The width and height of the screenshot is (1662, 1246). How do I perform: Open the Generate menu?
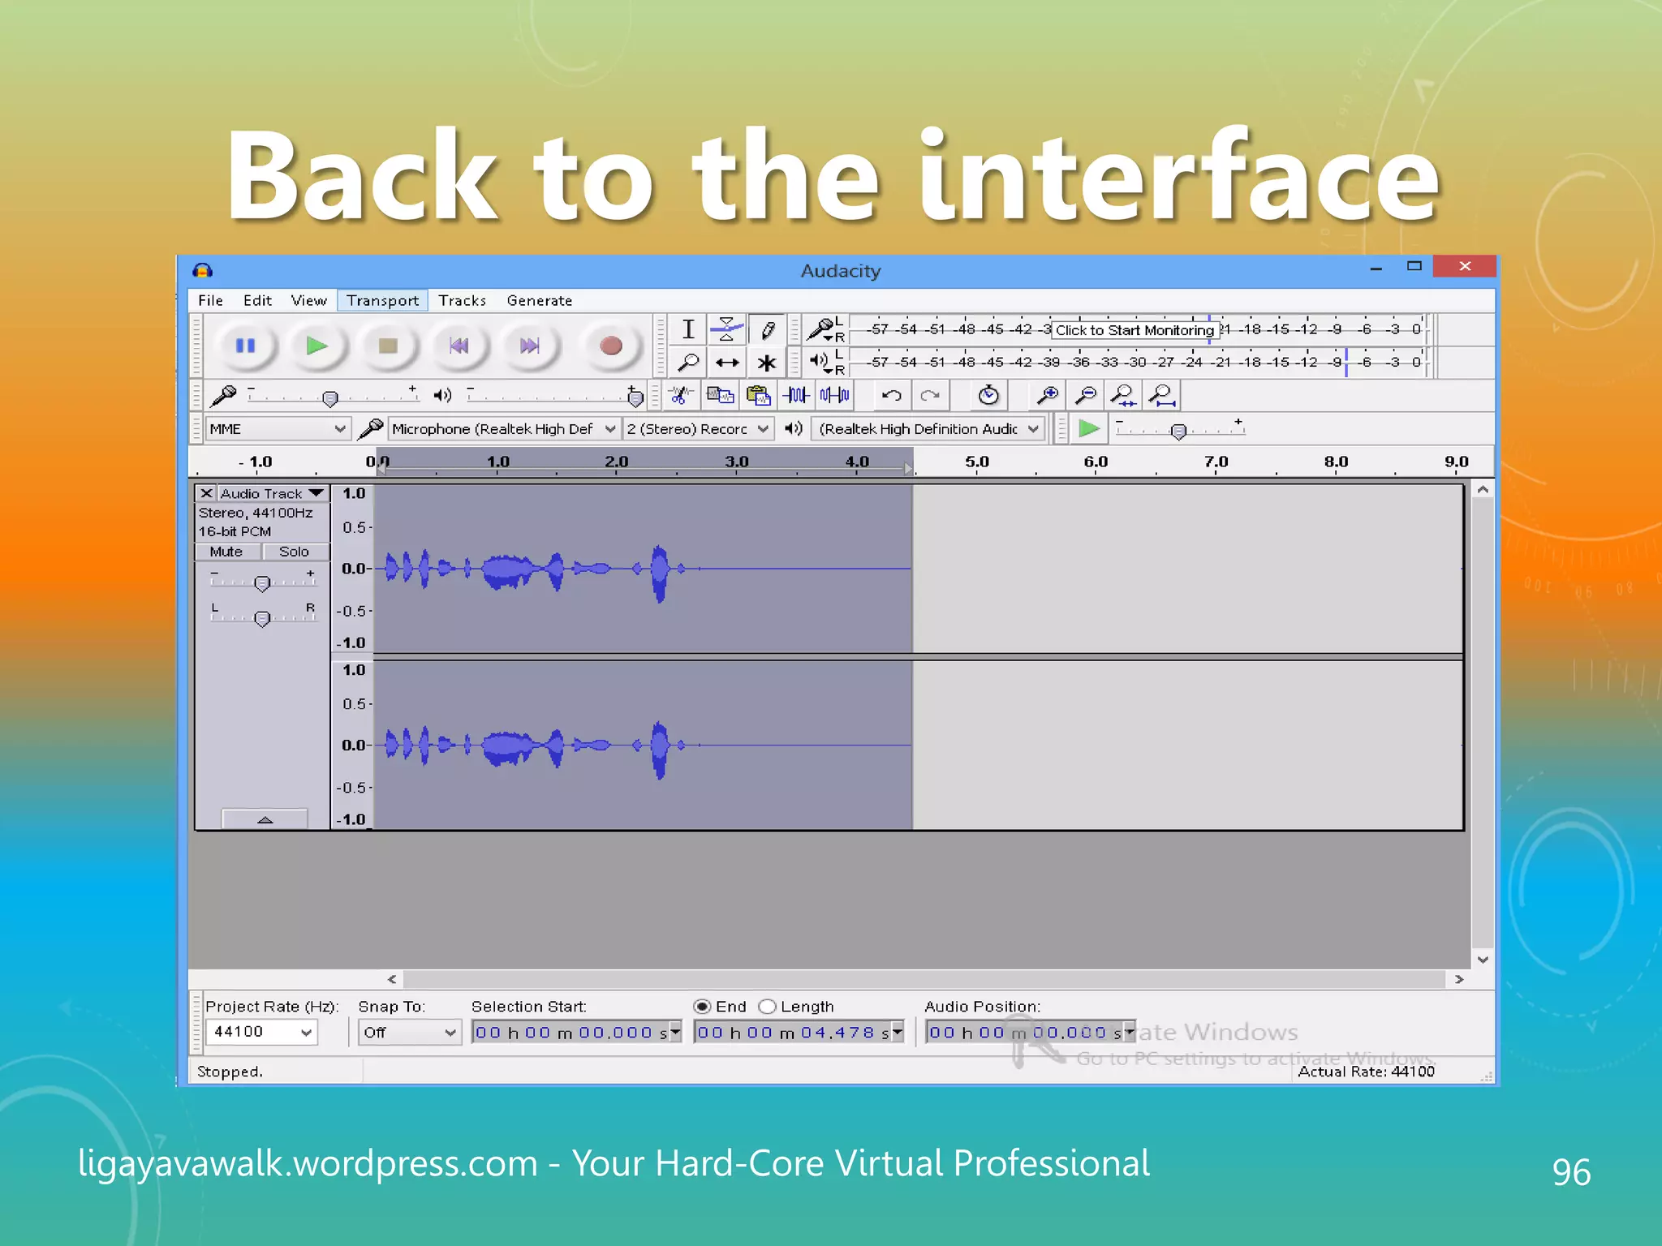click(x=540, y=300)
